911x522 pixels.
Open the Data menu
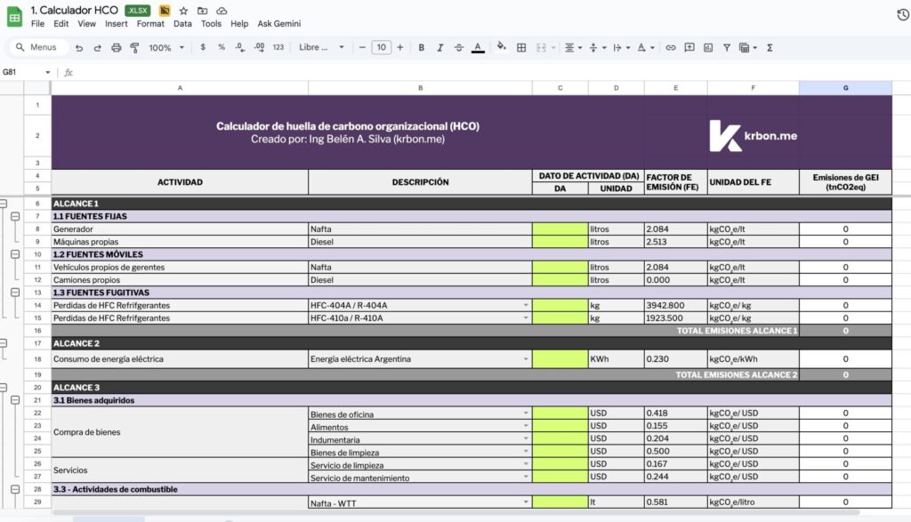[182, 24]
